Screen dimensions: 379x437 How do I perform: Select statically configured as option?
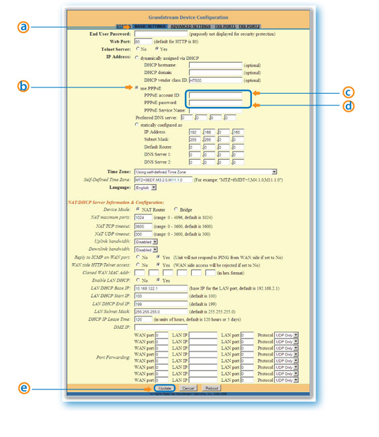click(137, 125)
